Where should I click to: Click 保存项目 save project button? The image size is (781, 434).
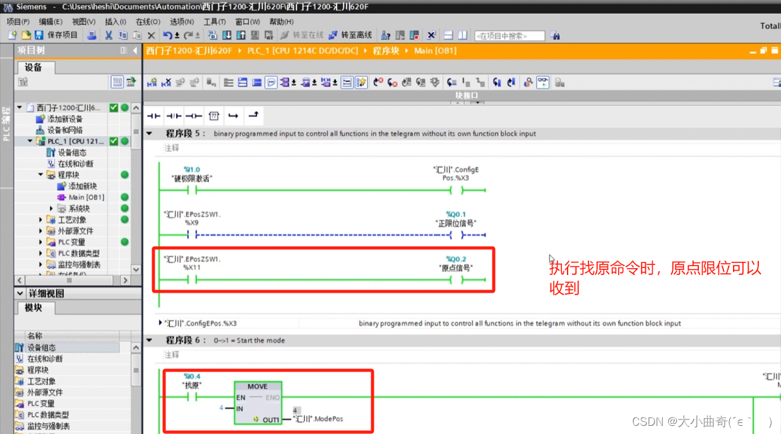(x=56, y=35)
